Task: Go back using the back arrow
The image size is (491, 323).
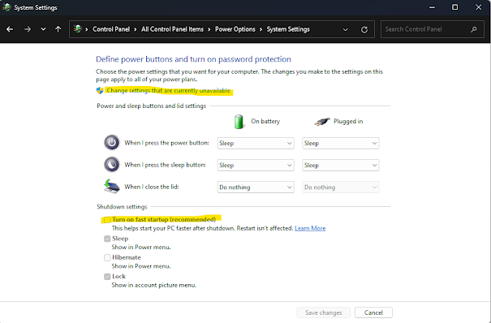Action: pos(10,29)
